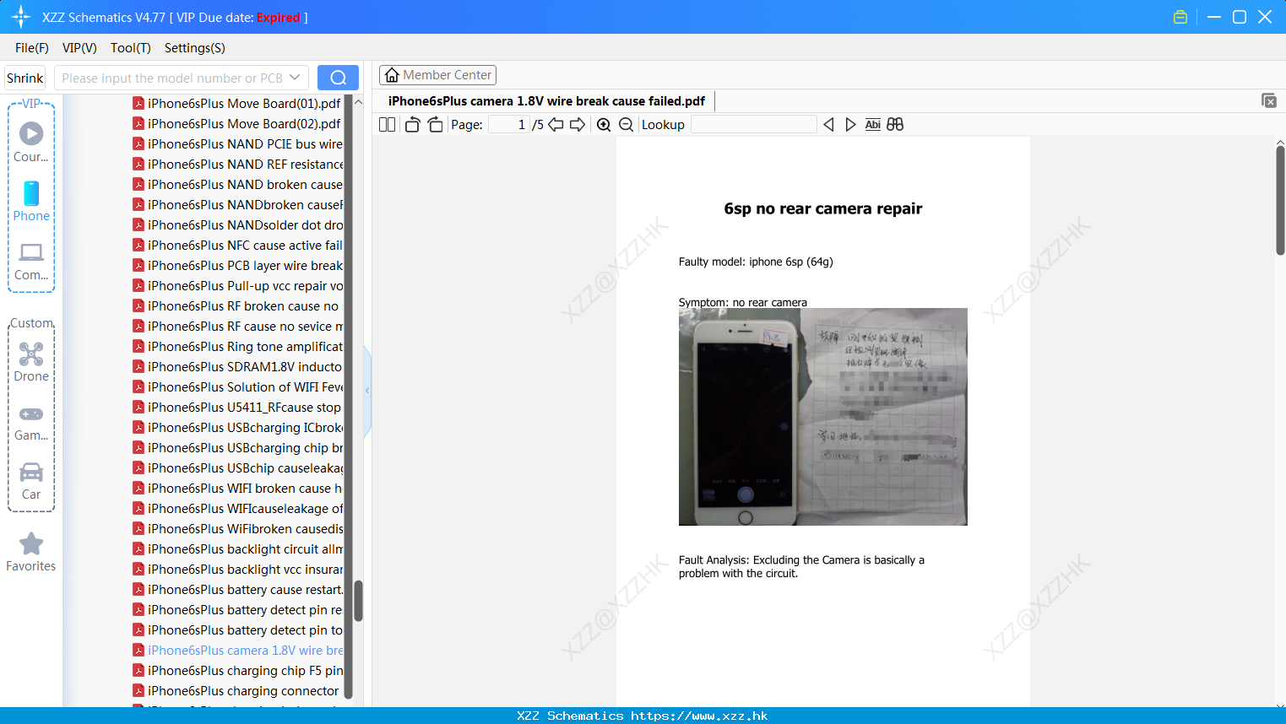
Task: Open iPhone6sPlus NFC cause active file
Action: point(237,246)
